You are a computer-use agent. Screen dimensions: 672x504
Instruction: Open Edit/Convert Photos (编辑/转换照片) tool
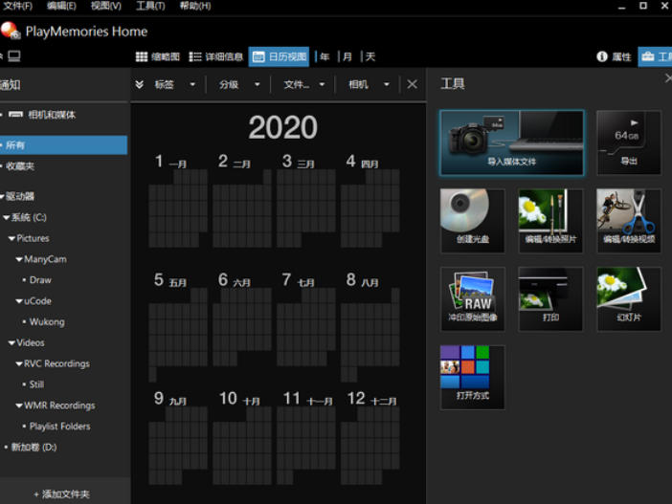[x=550, y=220]
